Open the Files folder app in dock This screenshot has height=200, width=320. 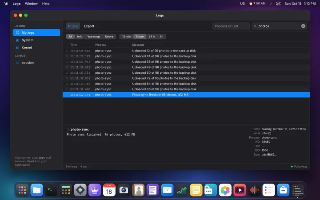pyautogui.click(x=37, y=190)
